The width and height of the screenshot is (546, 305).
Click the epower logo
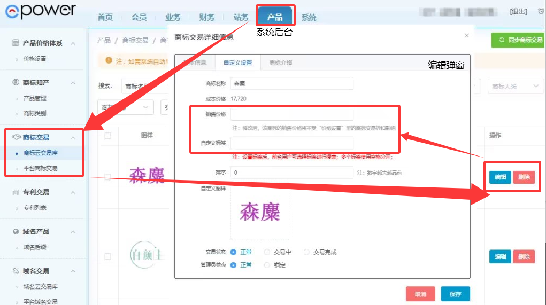click(41, 11)
